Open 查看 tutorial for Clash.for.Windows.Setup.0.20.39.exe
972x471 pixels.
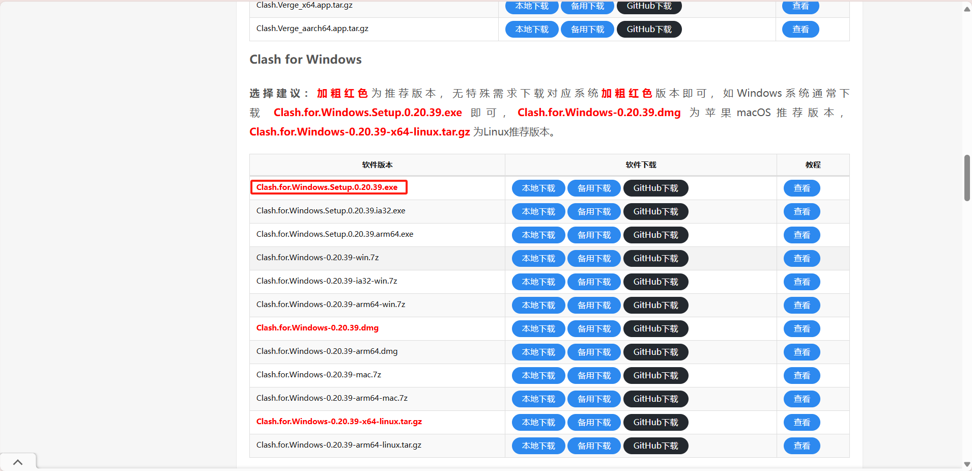(x=802, y=188)
